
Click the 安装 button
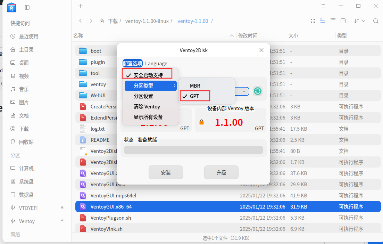[x=166, y=172]
